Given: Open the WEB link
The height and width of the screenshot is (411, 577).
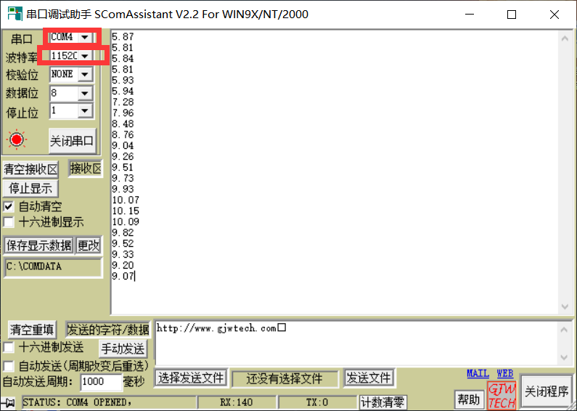Looking at the screenshot, I should coord(505,373).
